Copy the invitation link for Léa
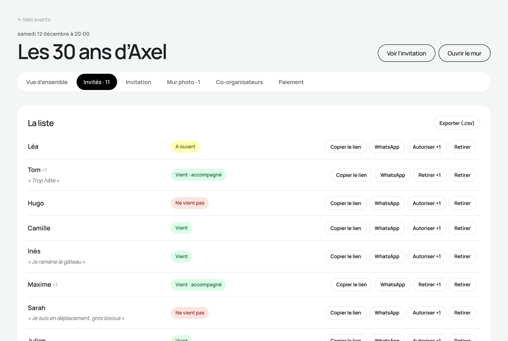 click(x=346, y=147)
